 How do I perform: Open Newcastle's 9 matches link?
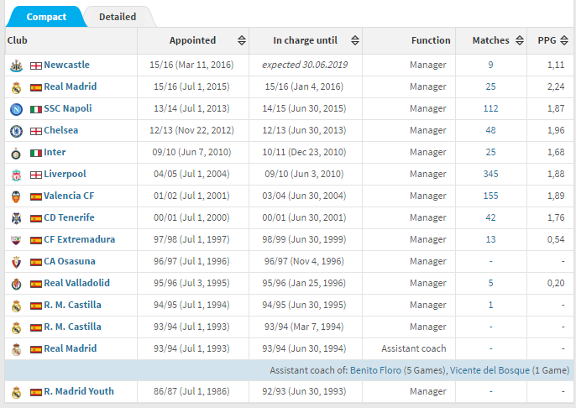[490, 65]
